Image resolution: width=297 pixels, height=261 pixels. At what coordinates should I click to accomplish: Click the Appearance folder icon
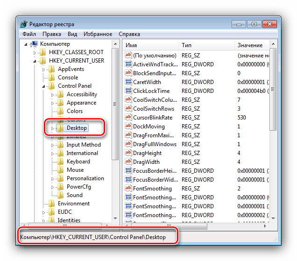(x=60, y=103)
